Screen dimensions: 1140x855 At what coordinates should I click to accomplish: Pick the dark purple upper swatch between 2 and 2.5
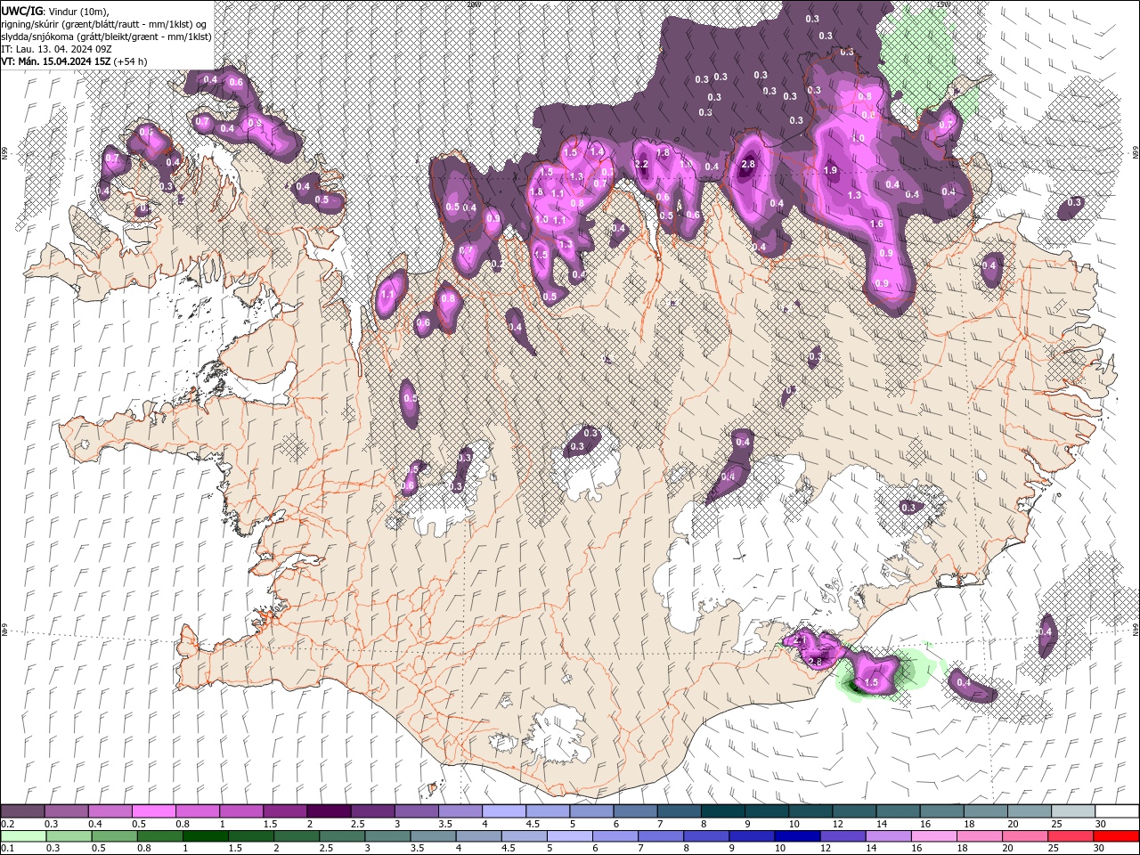coord(329,810)
